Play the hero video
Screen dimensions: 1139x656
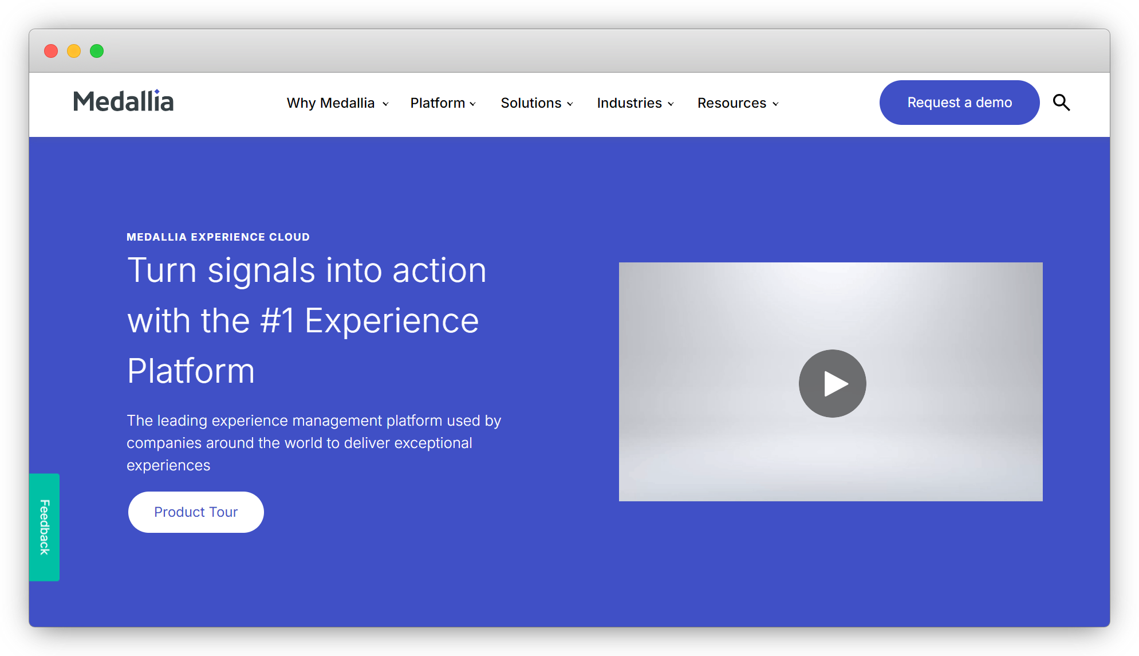pyautogui.click(x=832, y=383)
